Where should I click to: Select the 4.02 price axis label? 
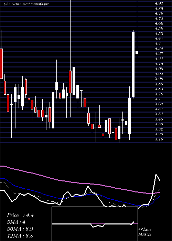(159, 74)
